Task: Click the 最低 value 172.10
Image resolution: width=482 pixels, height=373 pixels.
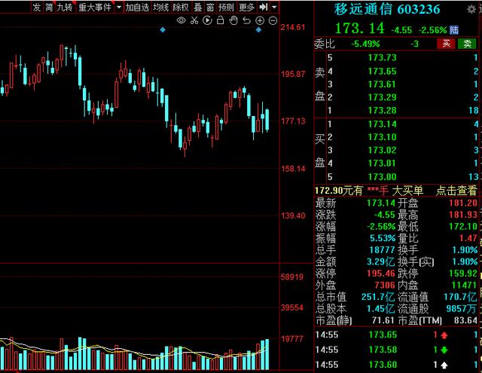Action: point(463,226)
